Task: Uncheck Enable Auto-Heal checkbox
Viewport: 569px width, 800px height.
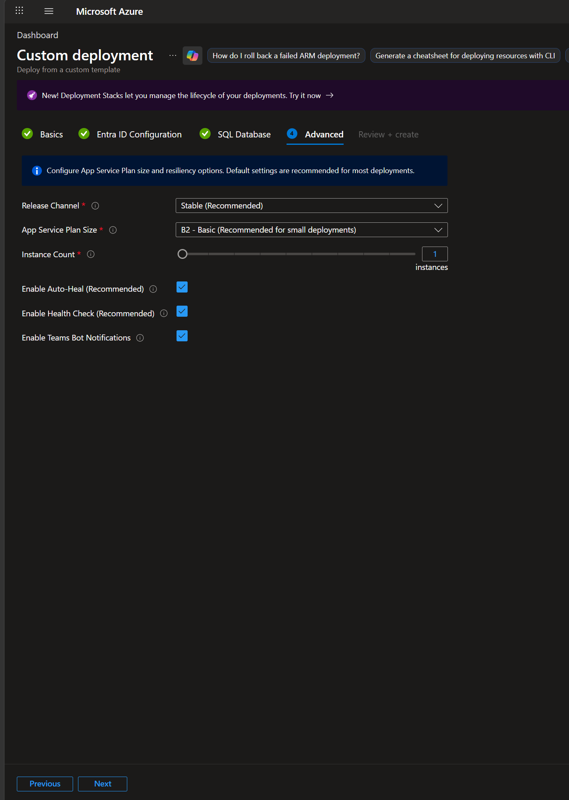Action: click(182, 287)
